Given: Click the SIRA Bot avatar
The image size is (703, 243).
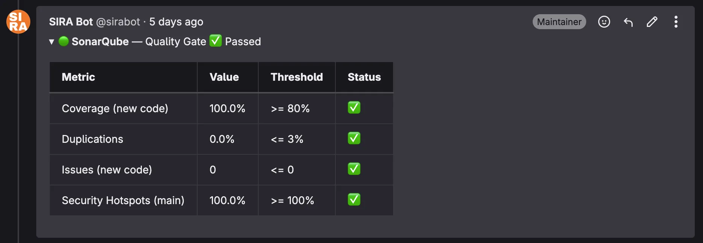Looking at the screenshot, I should tap(18, 22).
